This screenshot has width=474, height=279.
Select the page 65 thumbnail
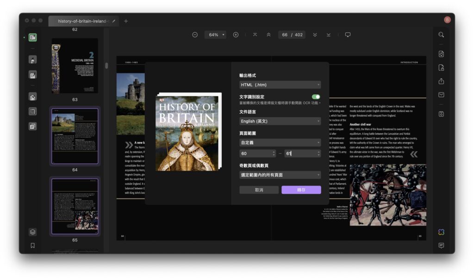pos(75,206)
